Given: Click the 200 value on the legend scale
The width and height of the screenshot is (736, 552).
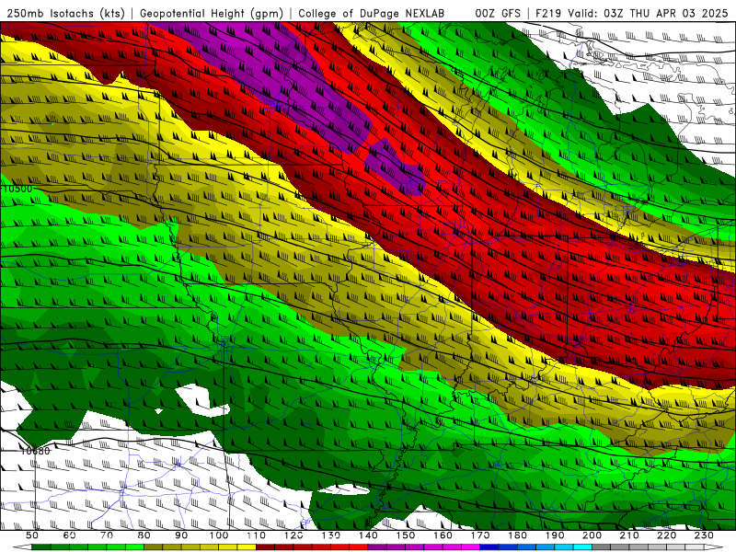Looking at the screenshot, I should click(592, 535).
